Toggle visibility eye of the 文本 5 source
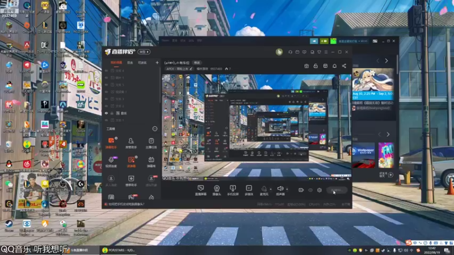 [106, 84]
